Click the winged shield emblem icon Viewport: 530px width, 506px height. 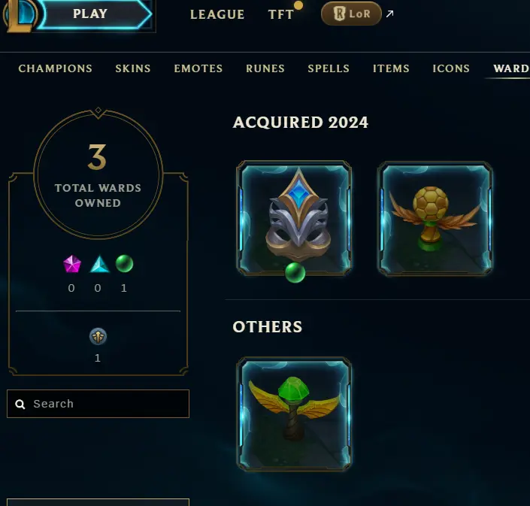click(x=98, y=337)
